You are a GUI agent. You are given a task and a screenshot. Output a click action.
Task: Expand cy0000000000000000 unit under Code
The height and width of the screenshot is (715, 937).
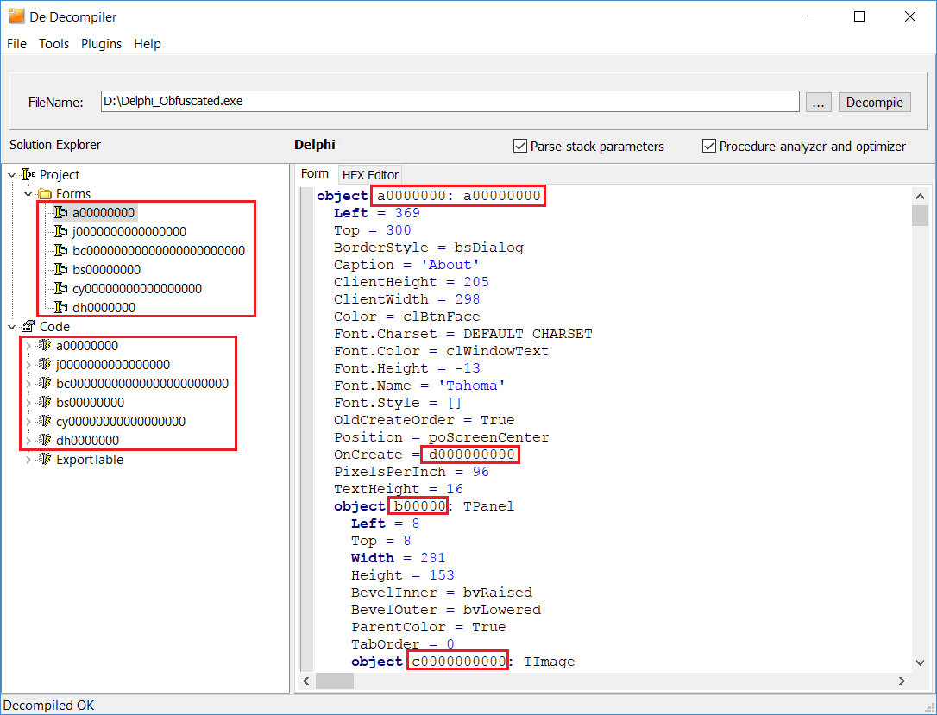click(28, 422)
